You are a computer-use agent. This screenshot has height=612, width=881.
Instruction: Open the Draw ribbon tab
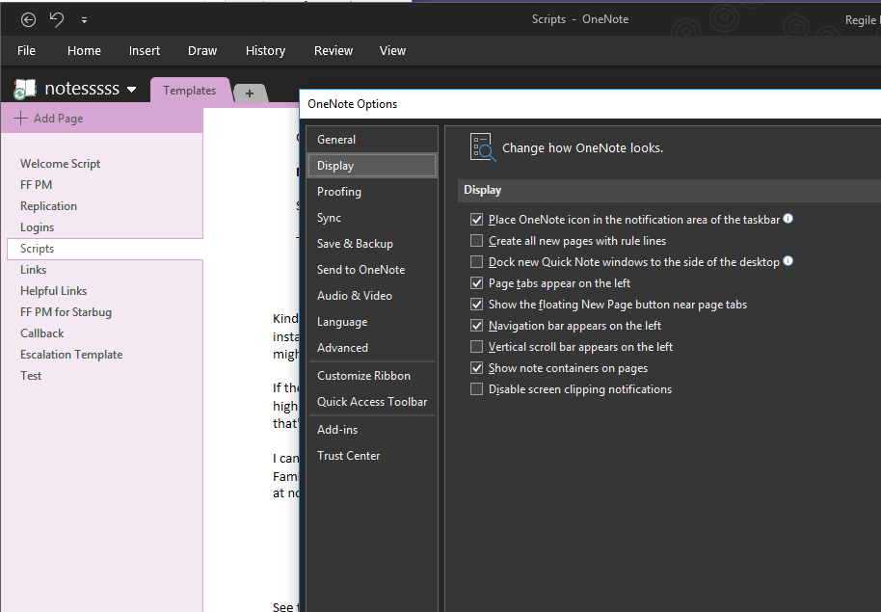click(202, 50)
